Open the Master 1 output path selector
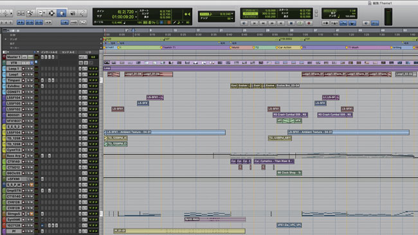 point(83,57)
